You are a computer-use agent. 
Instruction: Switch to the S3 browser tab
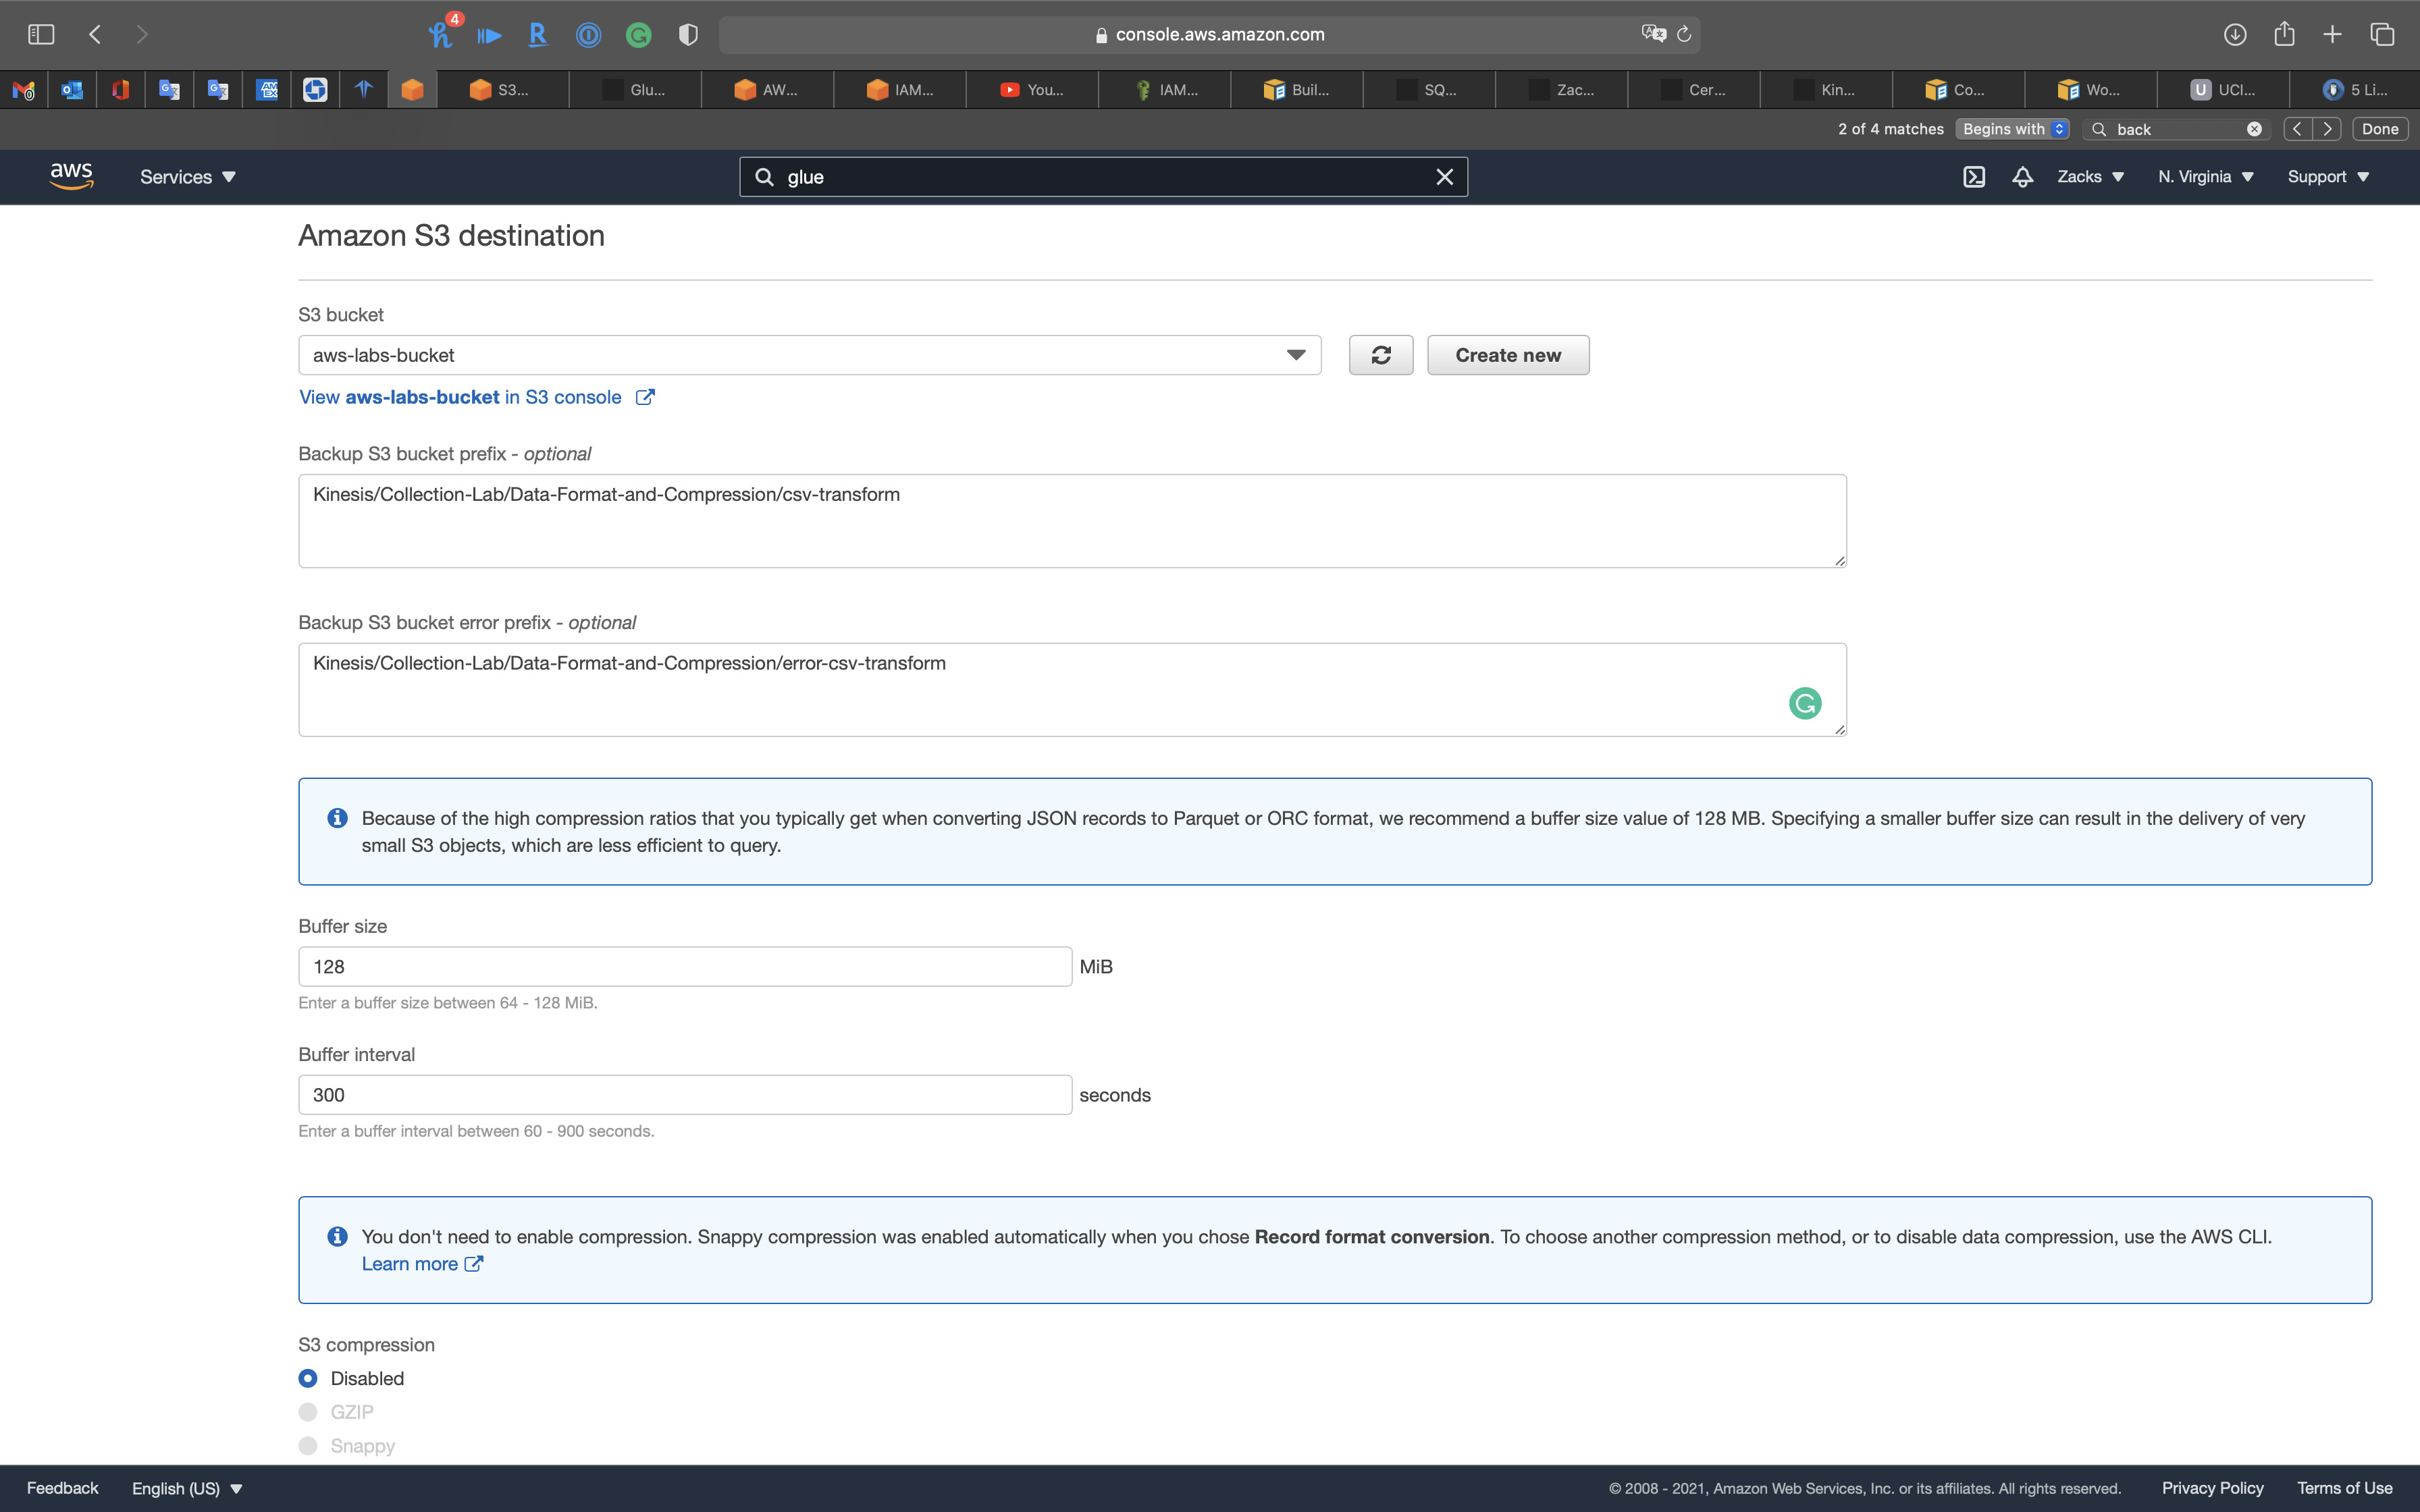tap(501, 90)
